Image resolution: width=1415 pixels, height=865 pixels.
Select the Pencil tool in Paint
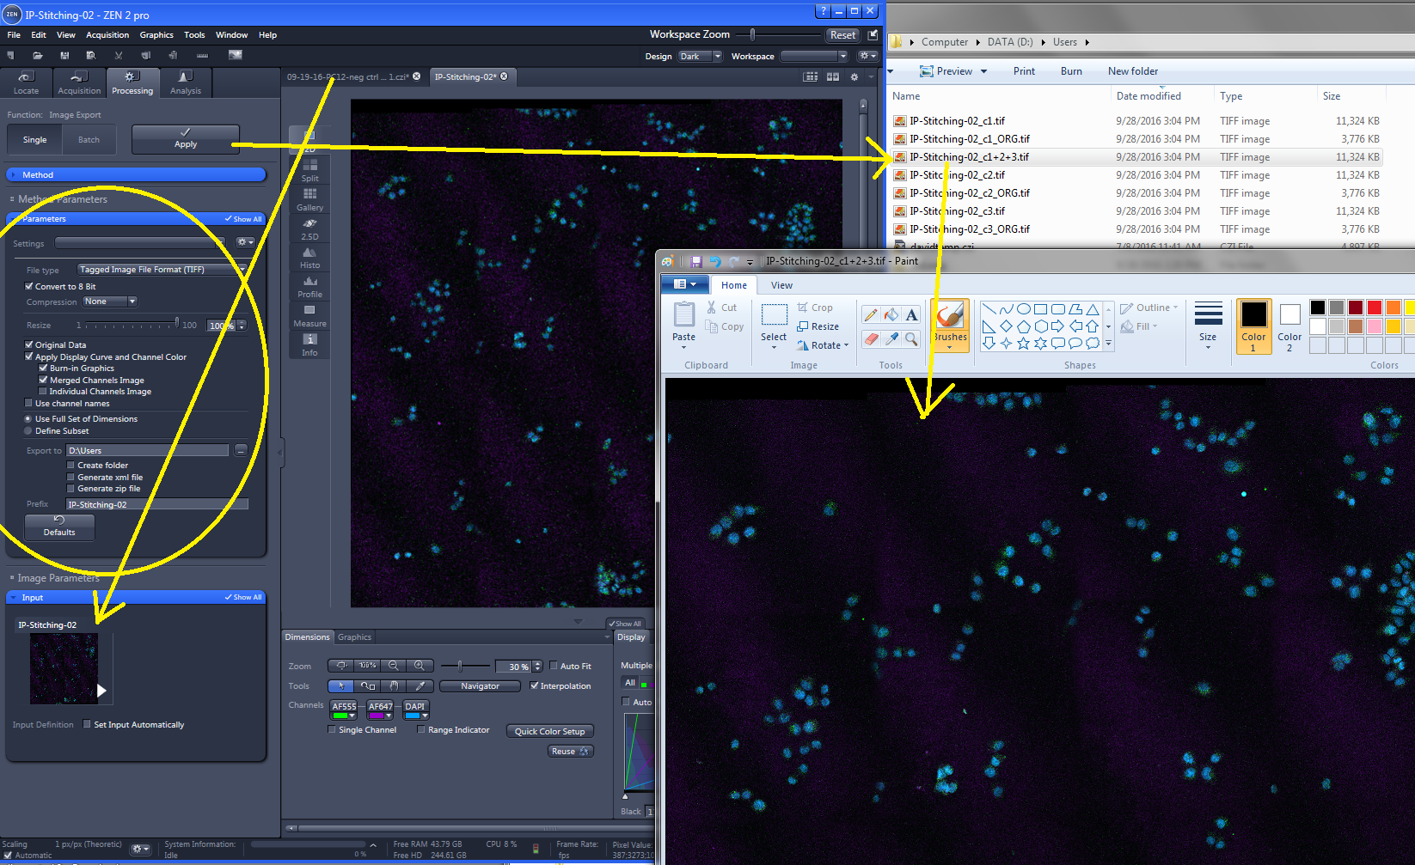[x=871, y=315]
